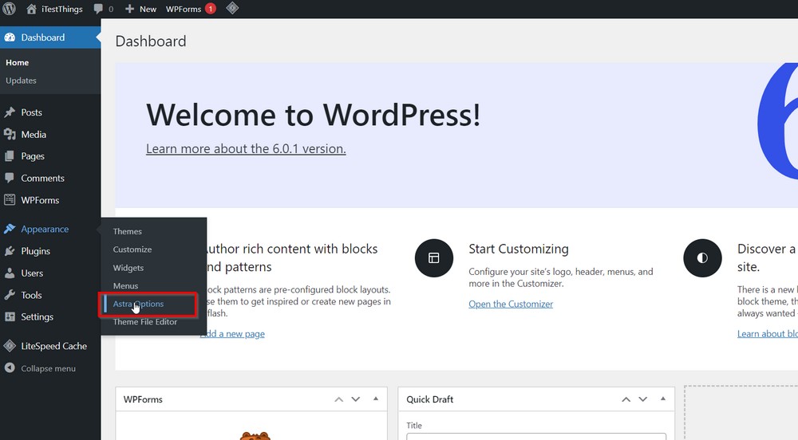Open the LiteSpeed Cache menu label
The width and height of the screenshot is (798, 440).
pyautogui.click(x=54, y=346)
